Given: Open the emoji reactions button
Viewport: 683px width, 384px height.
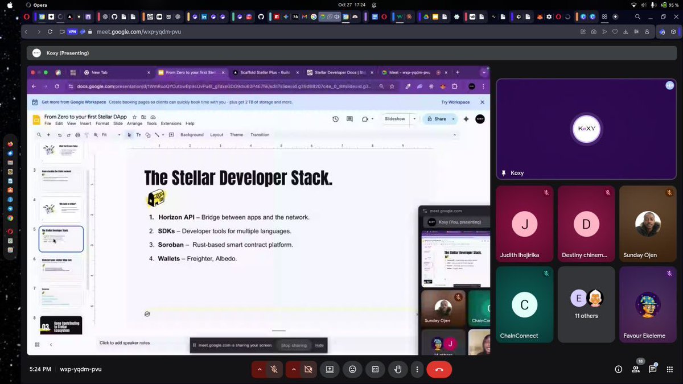Looking at the screenshot, I should pyautogui.click(x=352, y=369).
